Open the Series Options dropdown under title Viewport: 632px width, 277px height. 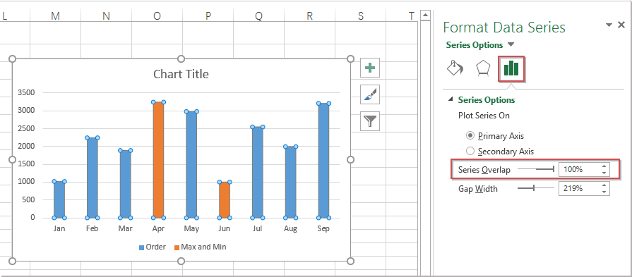[511, 44]
